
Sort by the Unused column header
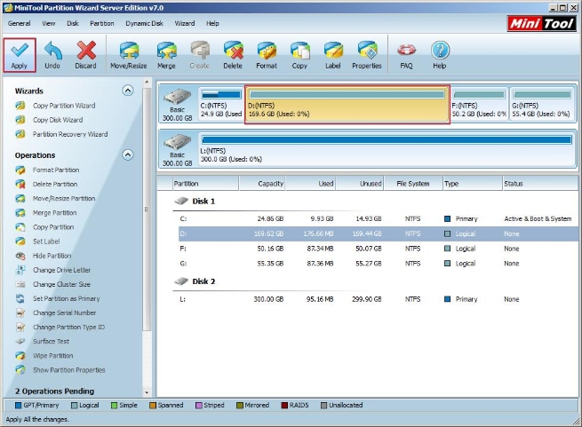click(x=360, y=184)
